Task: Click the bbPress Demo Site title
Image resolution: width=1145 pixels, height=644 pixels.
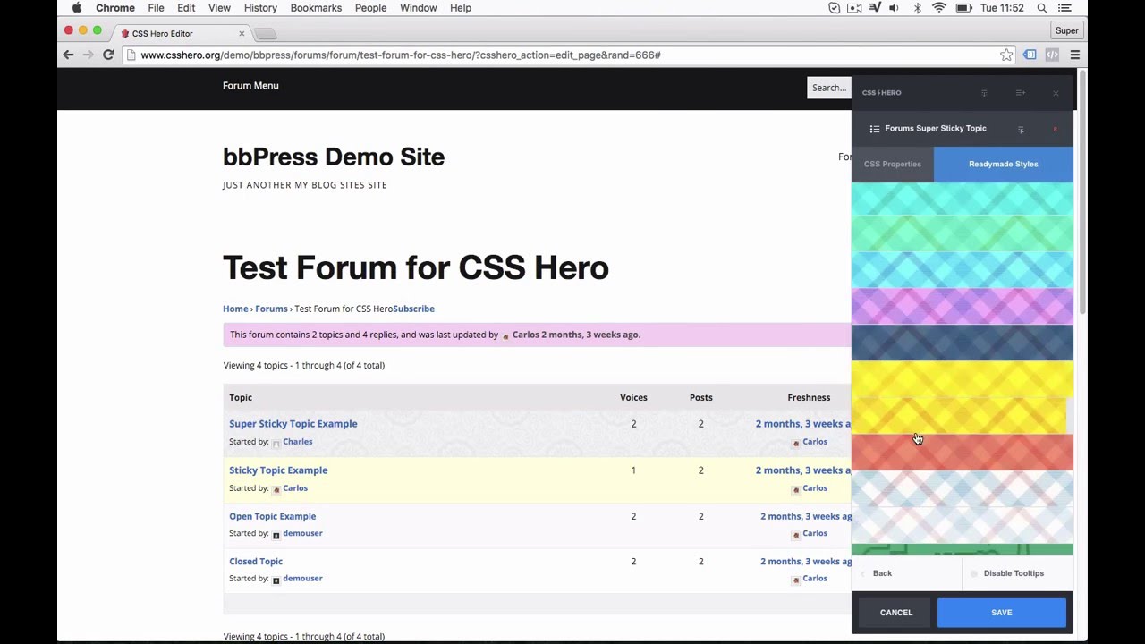Action: 334,157
